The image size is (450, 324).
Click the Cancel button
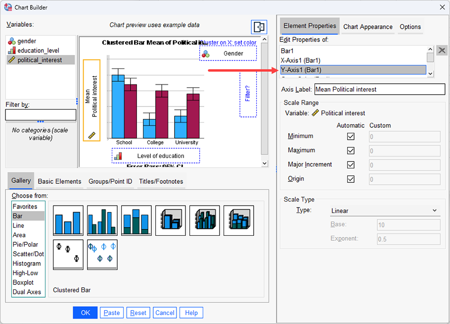click(165, 313)
